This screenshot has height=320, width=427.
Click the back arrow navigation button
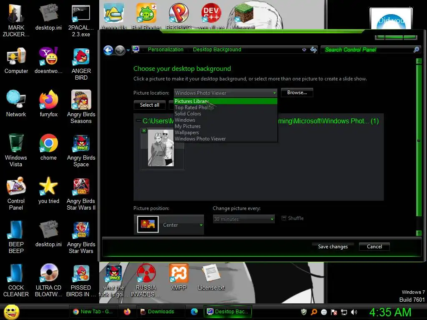[108, 50]
